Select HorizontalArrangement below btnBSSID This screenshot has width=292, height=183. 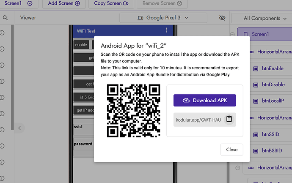point(275,168)
